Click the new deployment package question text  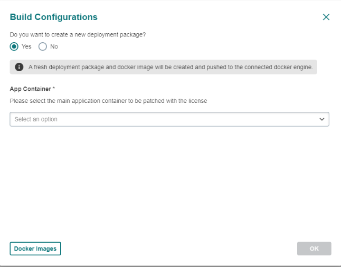(x=78, y=34)
